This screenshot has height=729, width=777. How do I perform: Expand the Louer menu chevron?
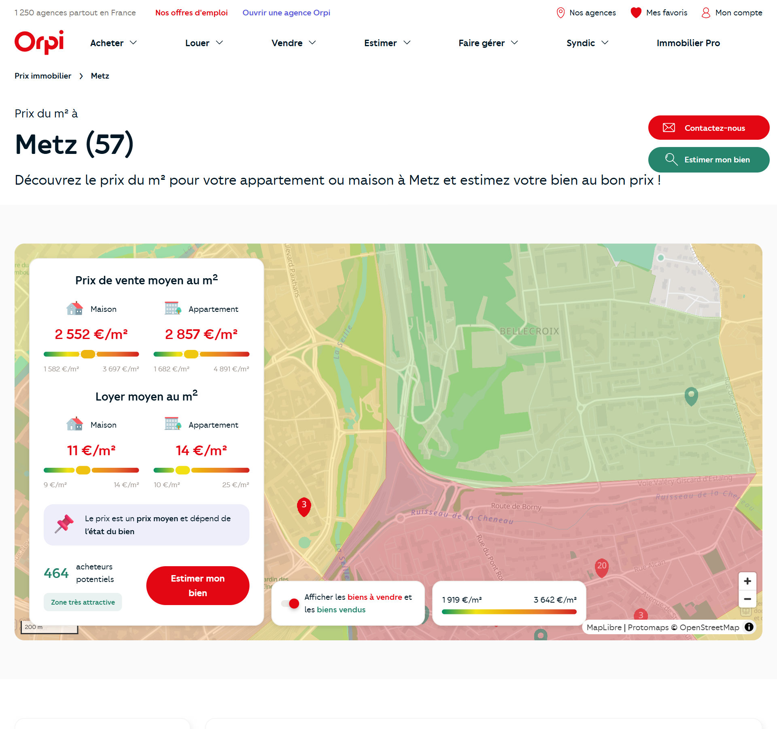[x=219, y=43]
